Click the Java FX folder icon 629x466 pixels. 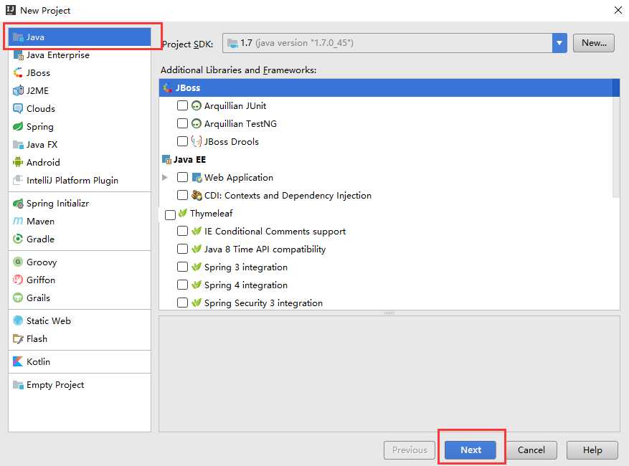[x=18, y=144]
